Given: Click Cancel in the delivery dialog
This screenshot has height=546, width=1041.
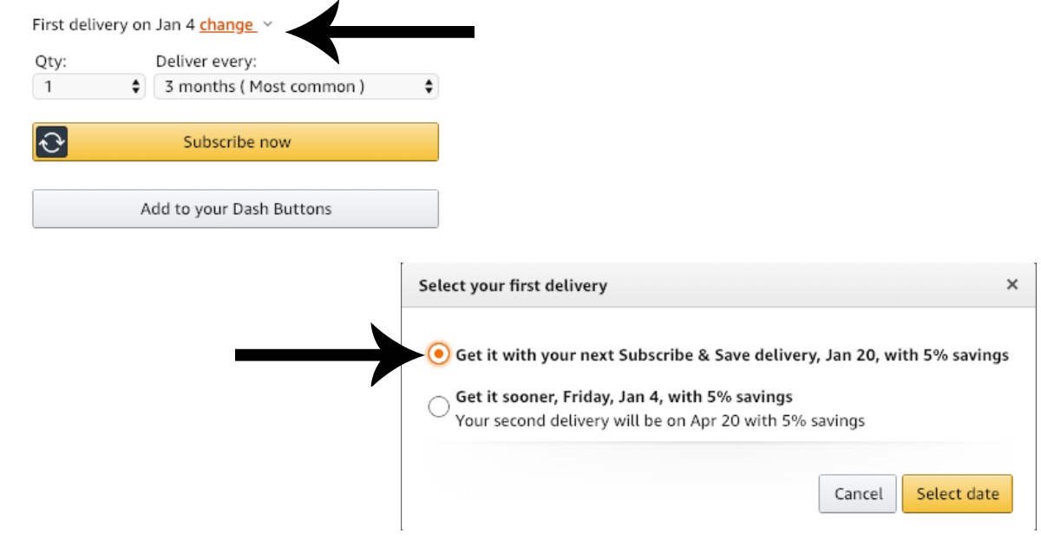Looking at the screenshot, I should click(858, 494).
